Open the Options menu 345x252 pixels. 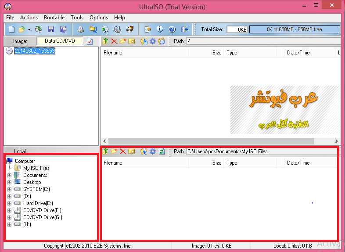[99, 18]
